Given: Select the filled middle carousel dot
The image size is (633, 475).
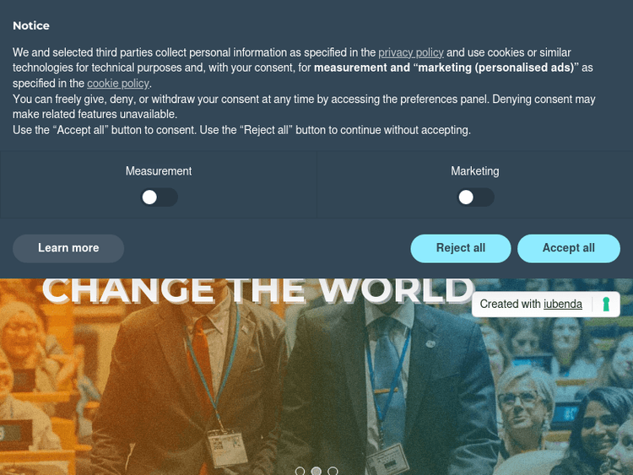Looking at the screenshot, I should click(316, 471).
